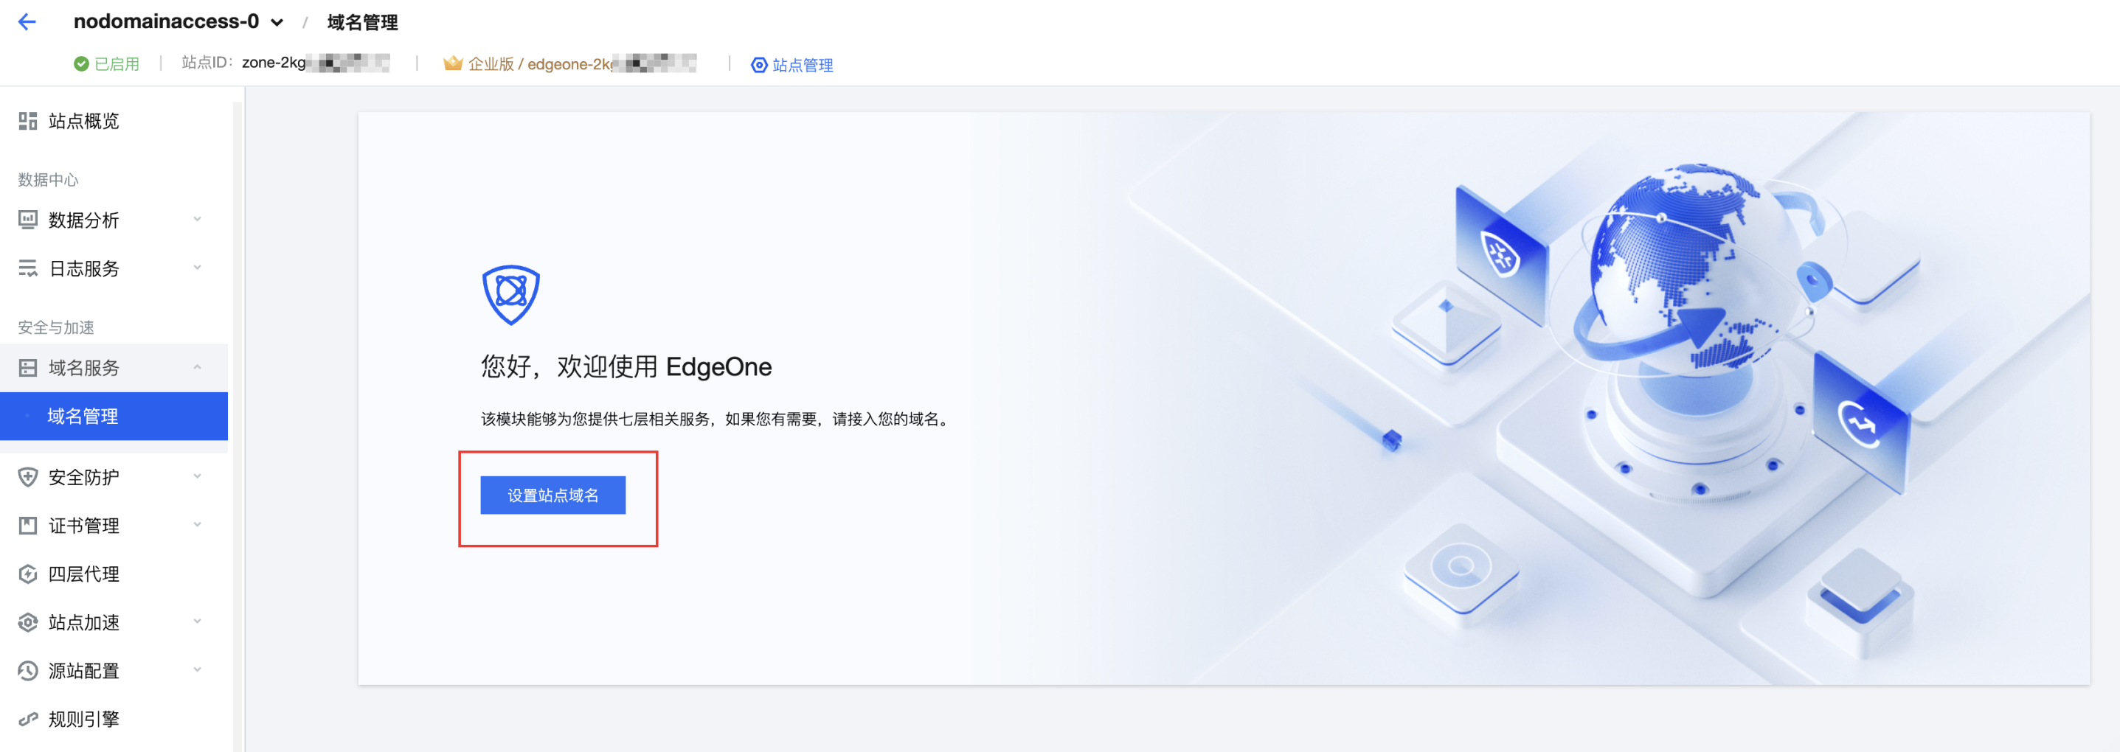Open the 数据分析 menu item
This screenshot has width=2120, height=752.
point(84,220)
